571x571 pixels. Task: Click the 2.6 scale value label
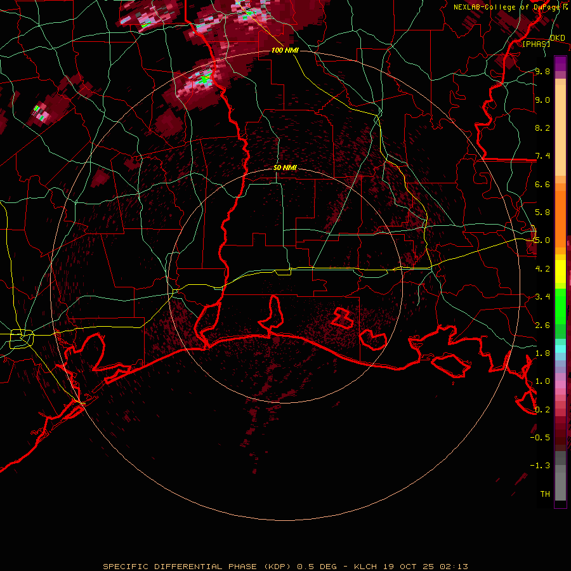point(542,325)
